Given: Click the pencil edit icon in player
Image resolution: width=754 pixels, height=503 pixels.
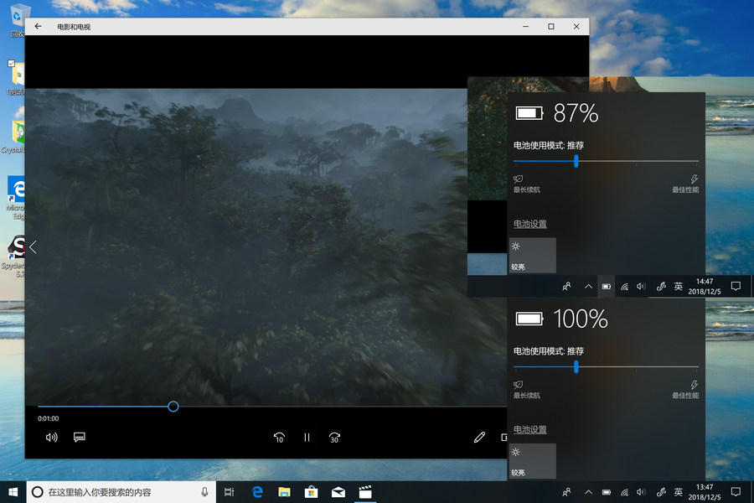Looking at the screenshot, I should click(x=479, y=437).
